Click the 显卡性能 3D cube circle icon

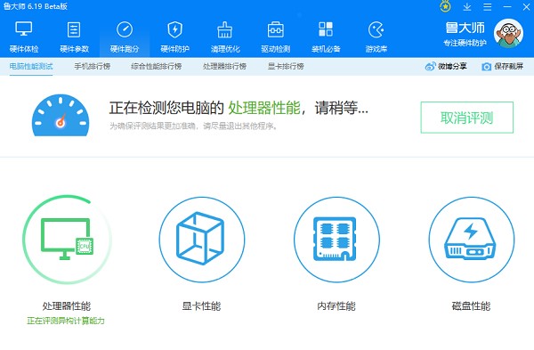click(202, 240)
